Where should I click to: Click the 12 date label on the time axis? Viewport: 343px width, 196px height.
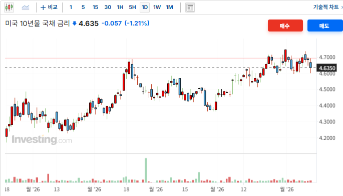[244, 189]
